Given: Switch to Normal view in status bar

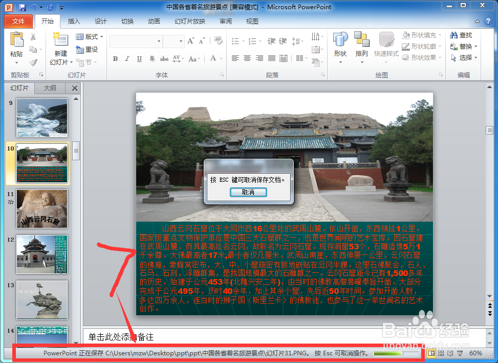Looking at the screenshot, I should 431,353.
